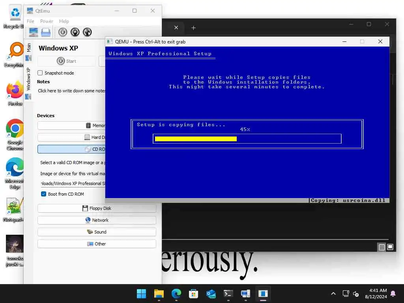Open Outlook from the taskbar
Screen dimensions: 404x303
click(211, 294)
